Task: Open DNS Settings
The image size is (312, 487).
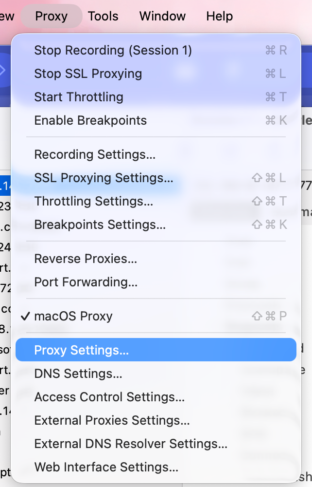Action: [x=78, y=374]
